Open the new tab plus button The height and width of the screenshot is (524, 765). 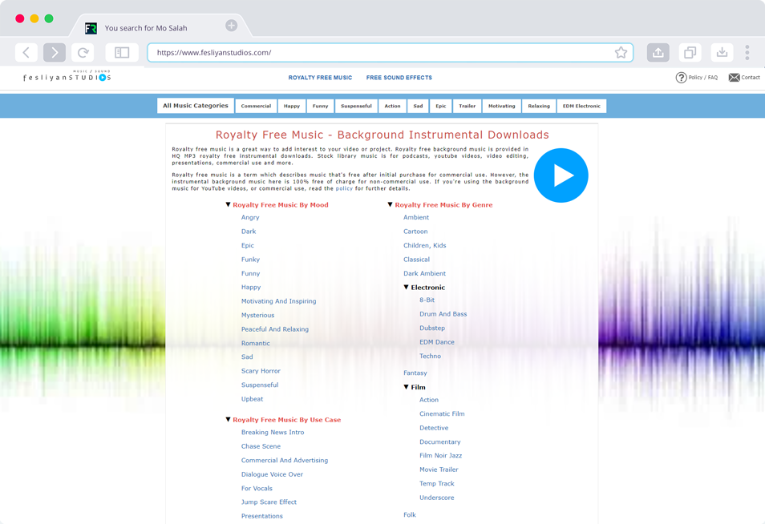231,26
